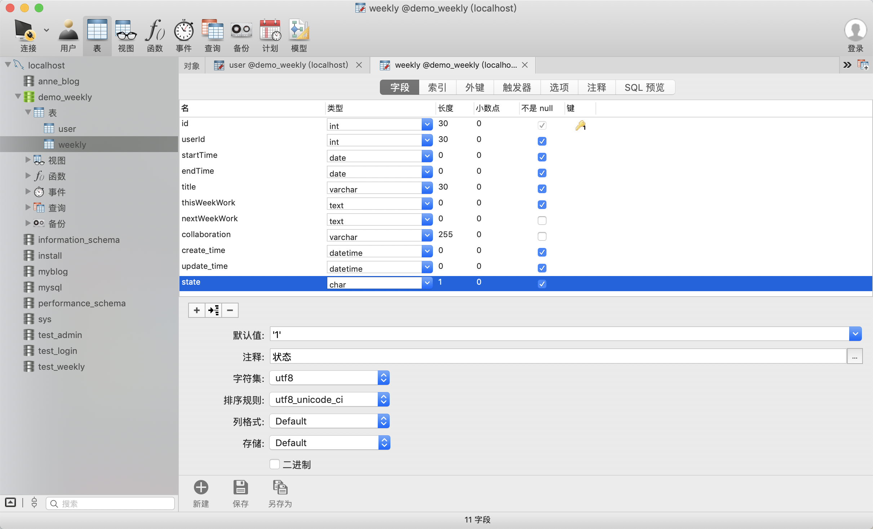This screenshot has height=529, width=873.
Task: Click the insert field icon
Action: pos(213,310)
